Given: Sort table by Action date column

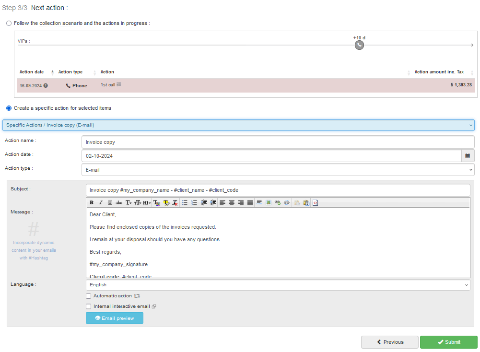Looking at the screenshot, I should (32, 72).
